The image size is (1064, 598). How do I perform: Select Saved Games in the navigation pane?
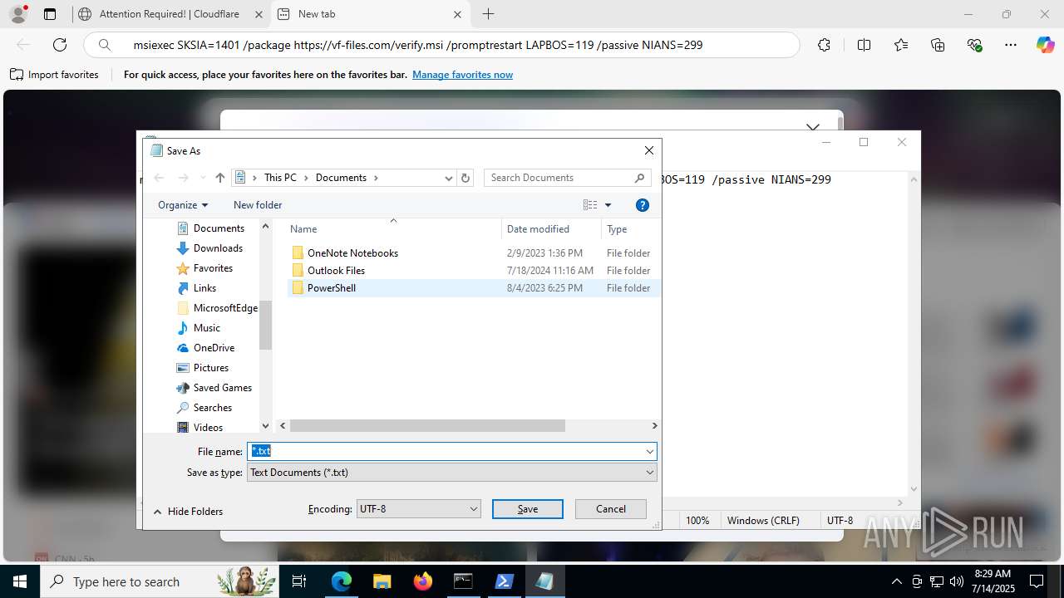coord(222,388)
